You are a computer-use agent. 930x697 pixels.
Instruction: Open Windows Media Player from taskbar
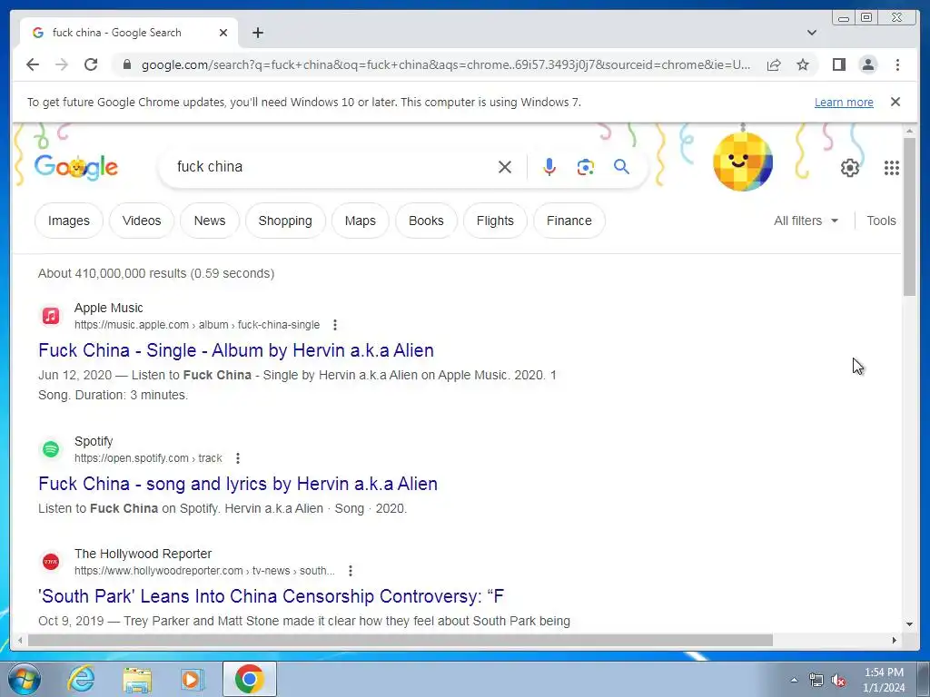click(x=193, y=679)
